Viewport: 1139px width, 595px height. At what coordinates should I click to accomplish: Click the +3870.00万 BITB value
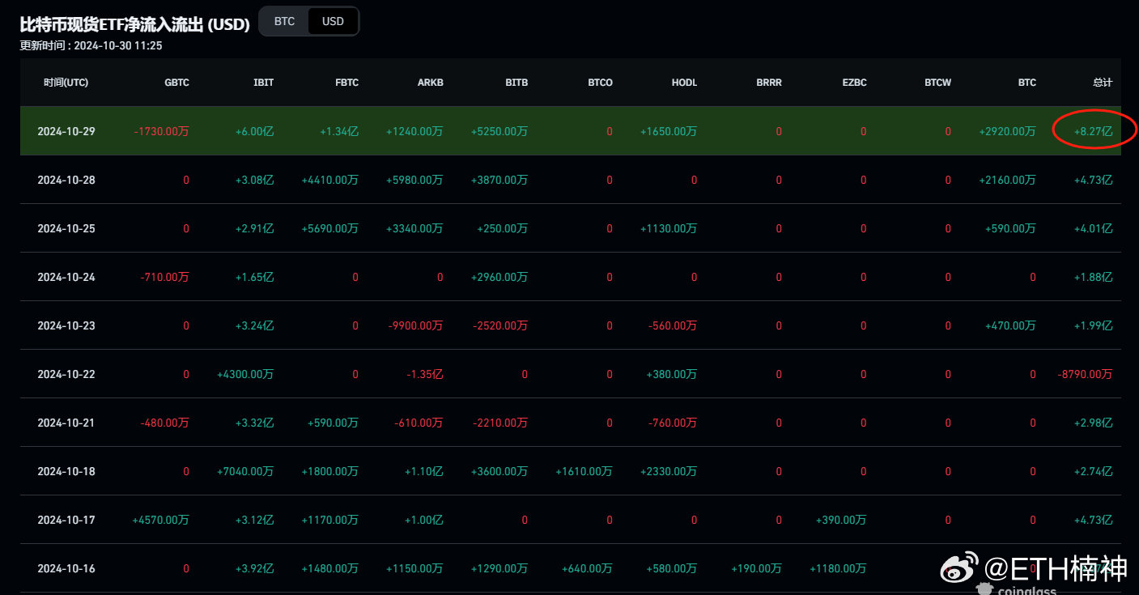[499, 180]
